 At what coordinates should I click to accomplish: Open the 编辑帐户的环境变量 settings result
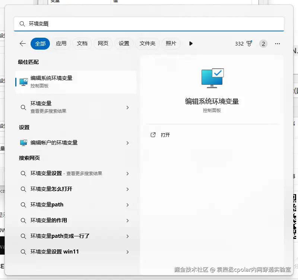tap(76, 143)
